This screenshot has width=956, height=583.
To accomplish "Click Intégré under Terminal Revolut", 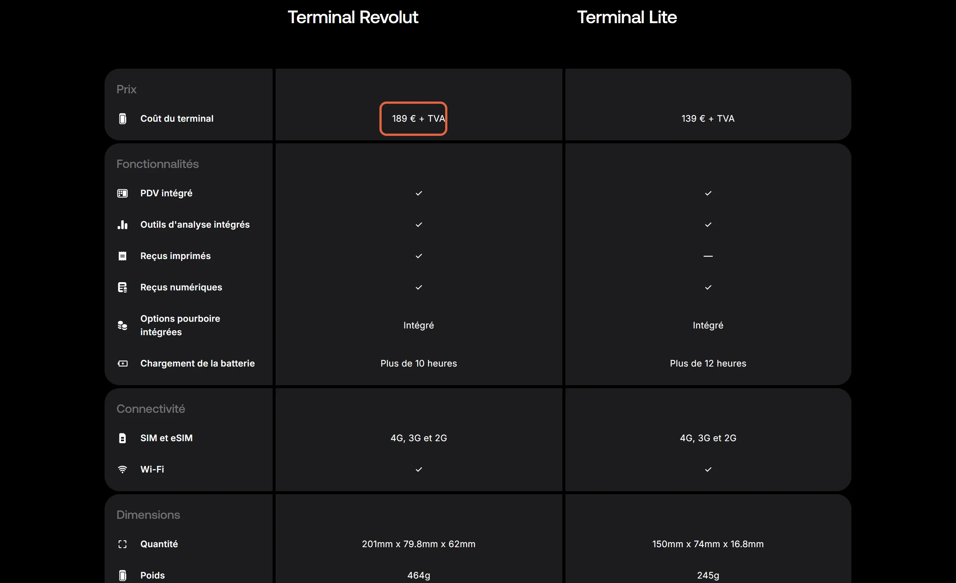I will [419, 325].
